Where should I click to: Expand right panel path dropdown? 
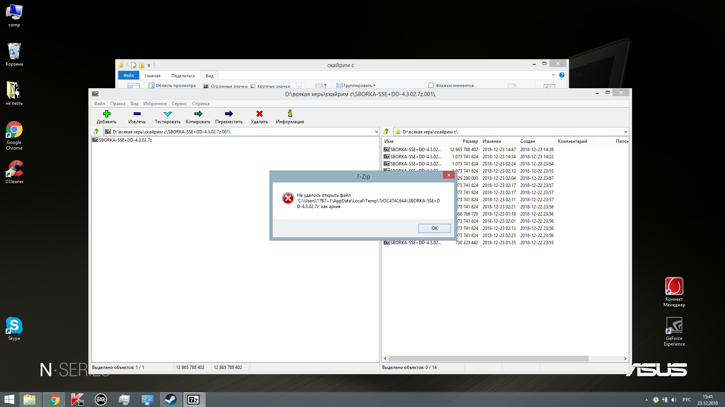tap(625, 132)
